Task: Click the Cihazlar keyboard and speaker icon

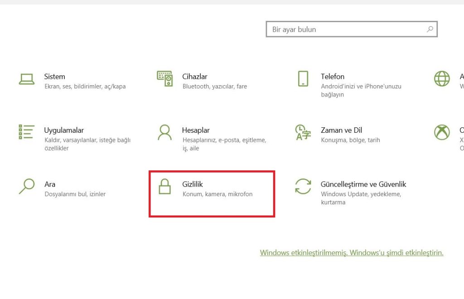Action: tap(164, 78)
